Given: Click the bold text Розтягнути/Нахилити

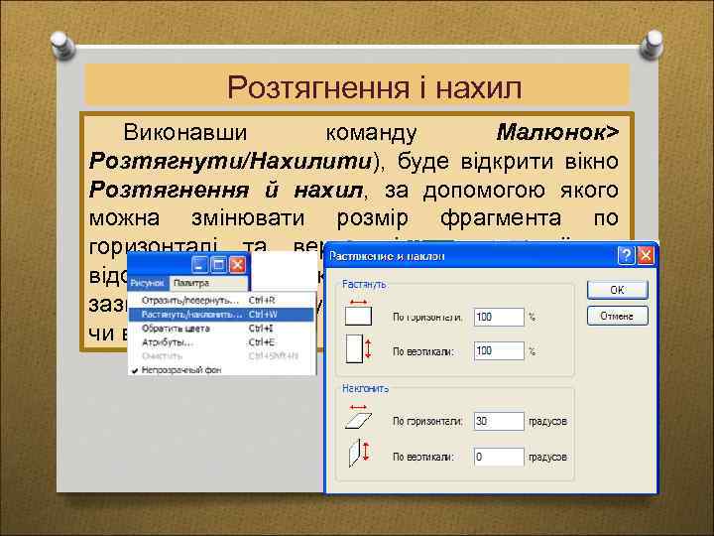Looking at the screenshot, I should pos(231,161).
